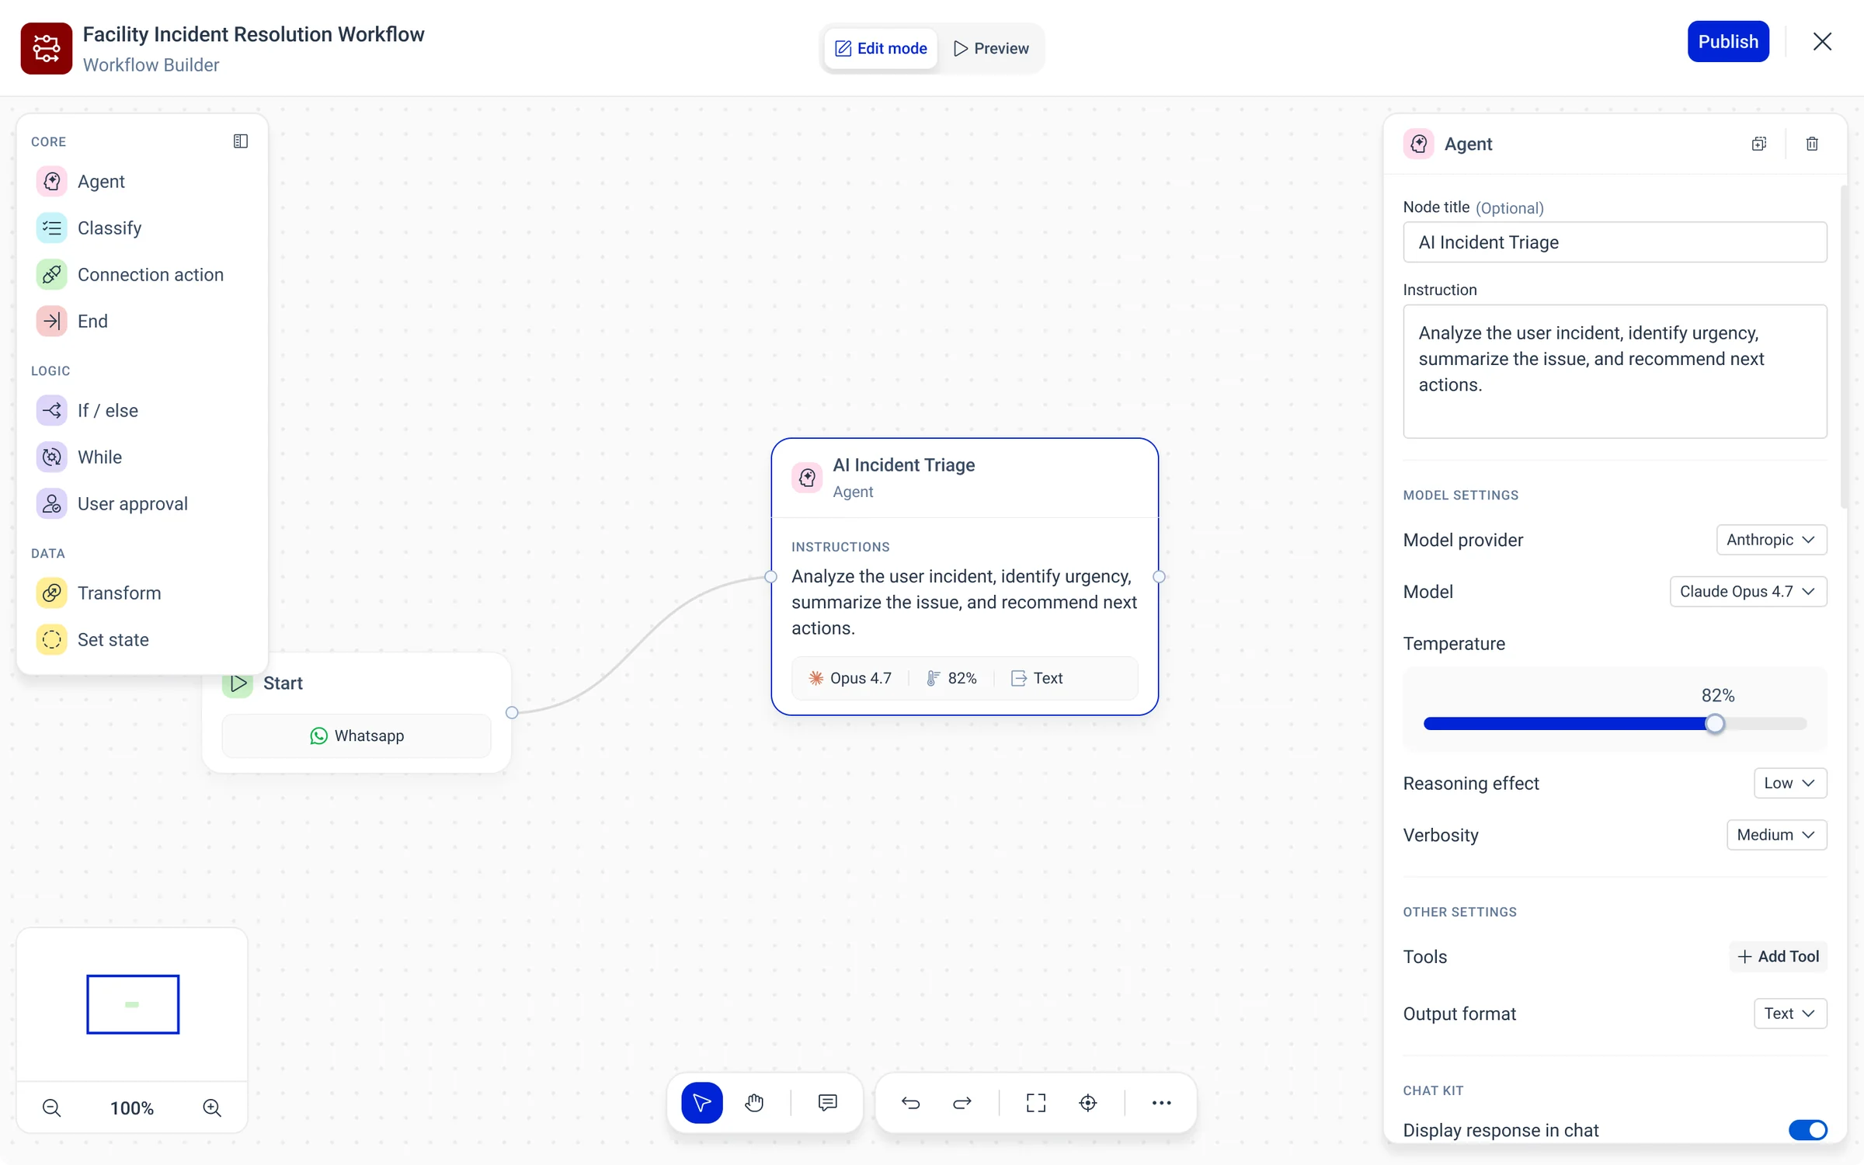This screenshot has height=1165, width=1864.
Task: Undo the last action
Action: point(911,1102)
